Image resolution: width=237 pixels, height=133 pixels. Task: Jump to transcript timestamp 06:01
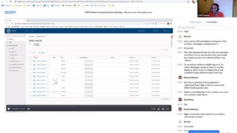coord(180,41)
